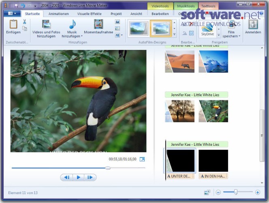This screenshot has width=269, height=203.
Task: Select the highlighted fade AutoFilm design
Action: pos(161,28)
